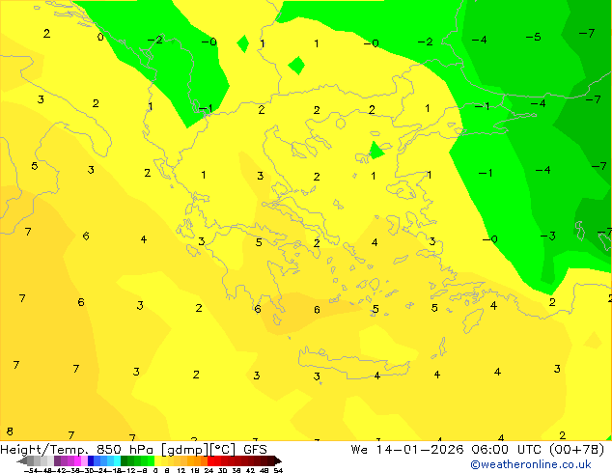612x473 pixels.
Task: Click the "850 hPa" level label
Action: point(125,450)
